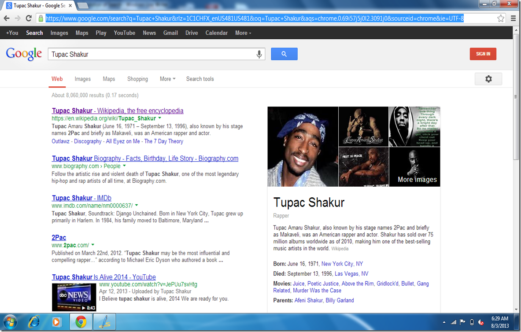Bookmark page with the star icon
The height and width of the screenshot is (332, 521).
click(501, 18)
